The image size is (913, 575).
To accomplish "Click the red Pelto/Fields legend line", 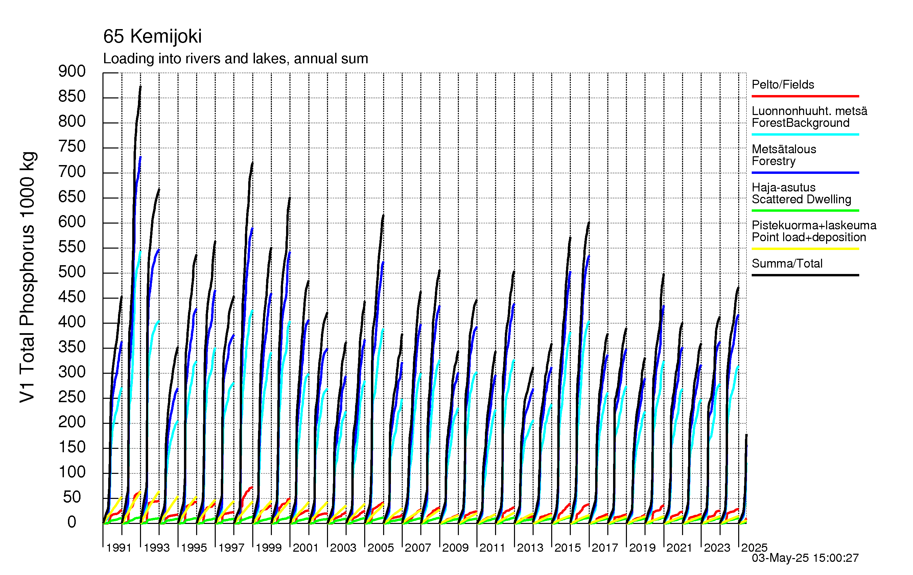I will [805, 96].
